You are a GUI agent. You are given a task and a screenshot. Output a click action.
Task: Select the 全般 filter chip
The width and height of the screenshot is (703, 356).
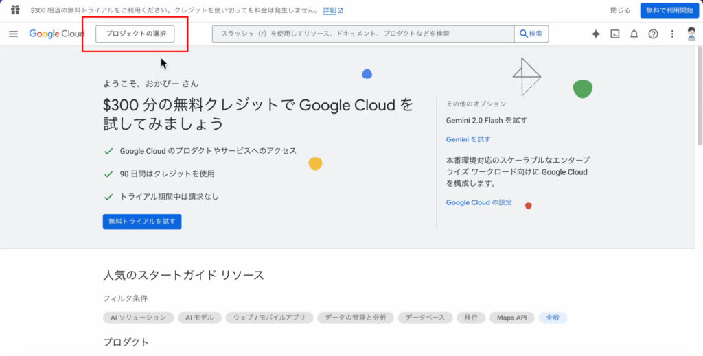tap(553, 318)
